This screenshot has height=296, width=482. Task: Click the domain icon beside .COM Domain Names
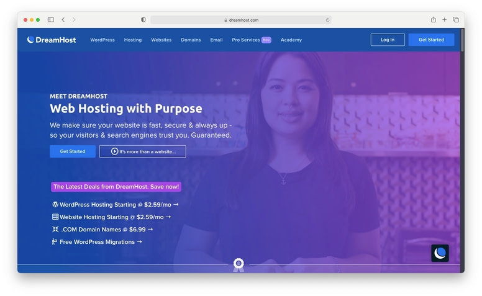(x=55, y=229)
